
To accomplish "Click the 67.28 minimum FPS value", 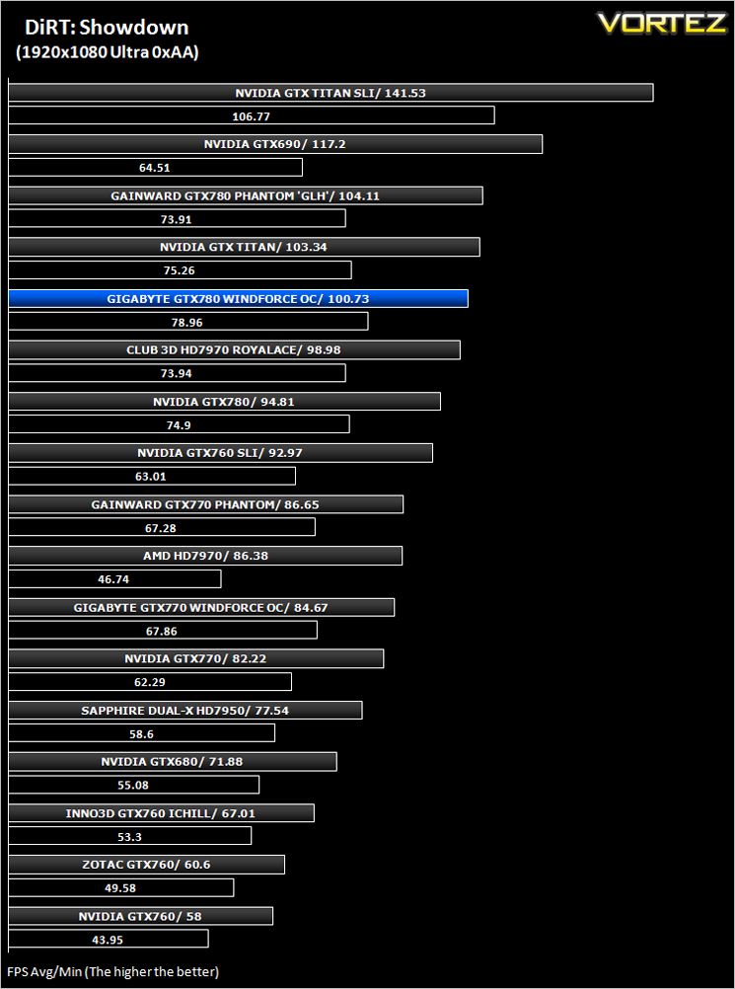I will point(161,528).
